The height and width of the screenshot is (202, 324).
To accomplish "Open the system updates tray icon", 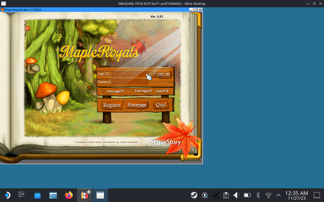I will coord(205,195).
